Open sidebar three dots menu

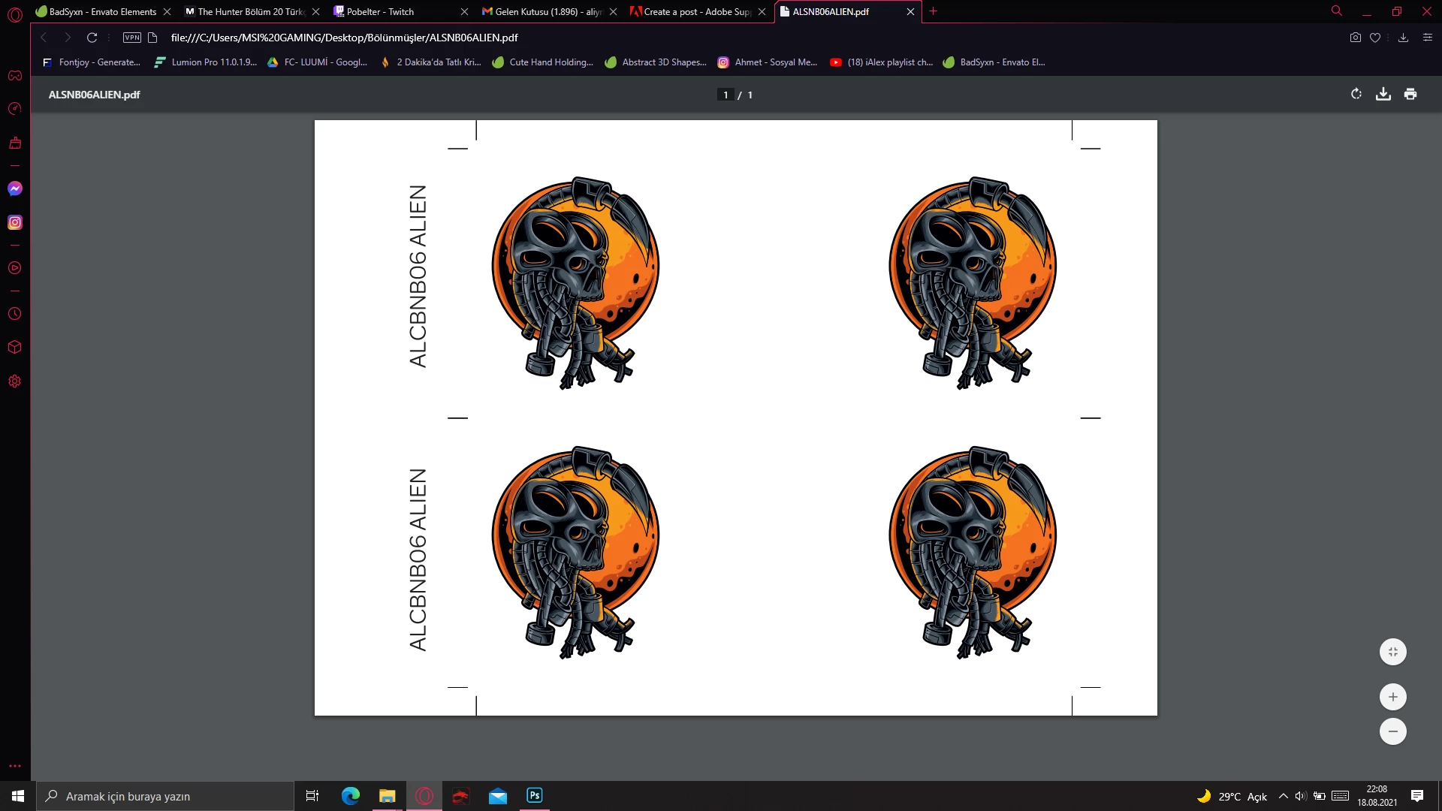pyautogui.click(x=15, y=766)
